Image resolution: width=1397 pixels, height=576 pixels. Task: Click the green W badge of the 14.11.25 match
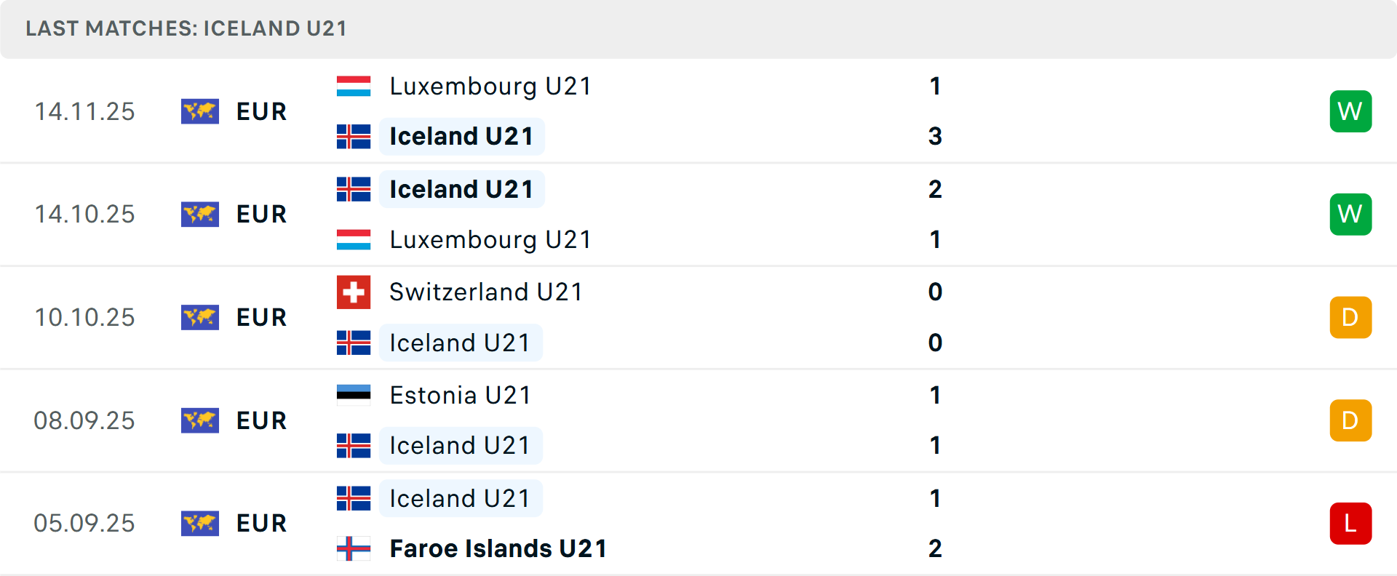(x=1350, y=111)
